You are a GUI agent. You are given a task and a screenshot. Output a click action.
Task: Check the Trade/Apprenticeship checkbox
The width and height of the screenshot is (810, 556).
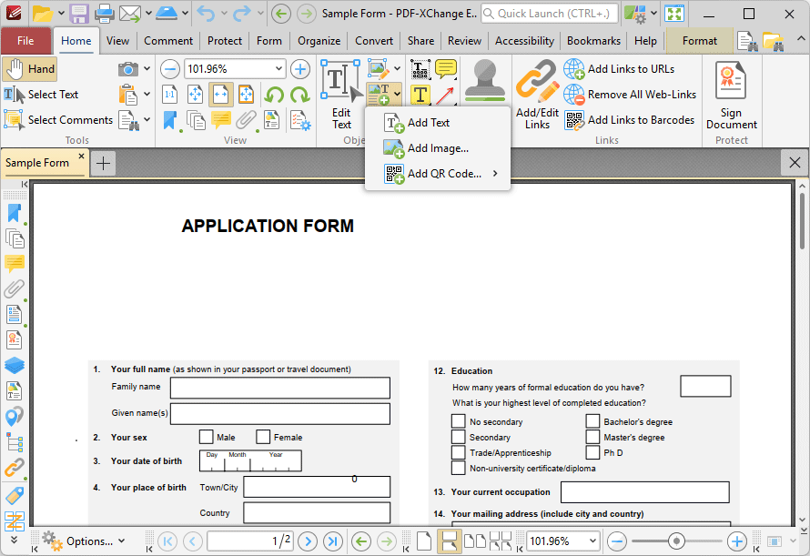point(458,452)
